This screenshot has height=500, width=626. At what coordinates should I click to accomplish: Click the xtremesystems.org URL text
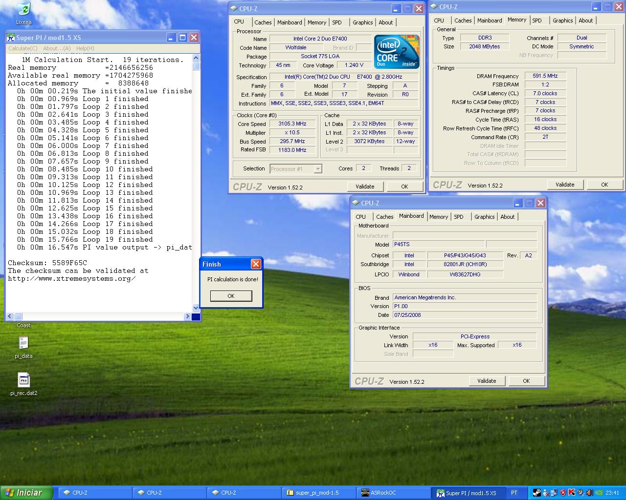click(72, 279)
